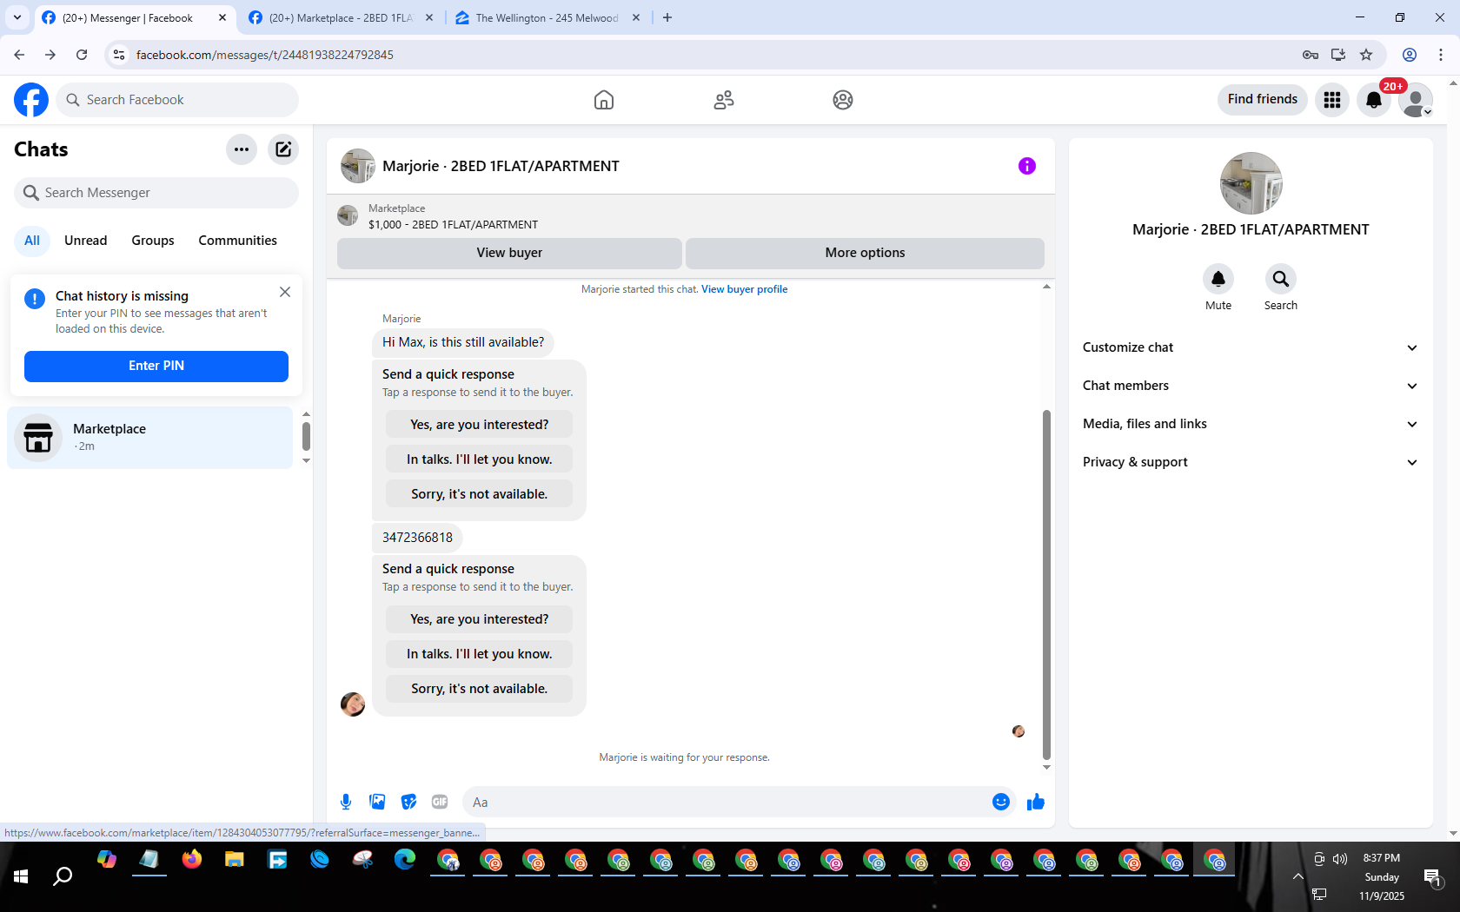Start a new message with compose icon

tap(283, 149)
